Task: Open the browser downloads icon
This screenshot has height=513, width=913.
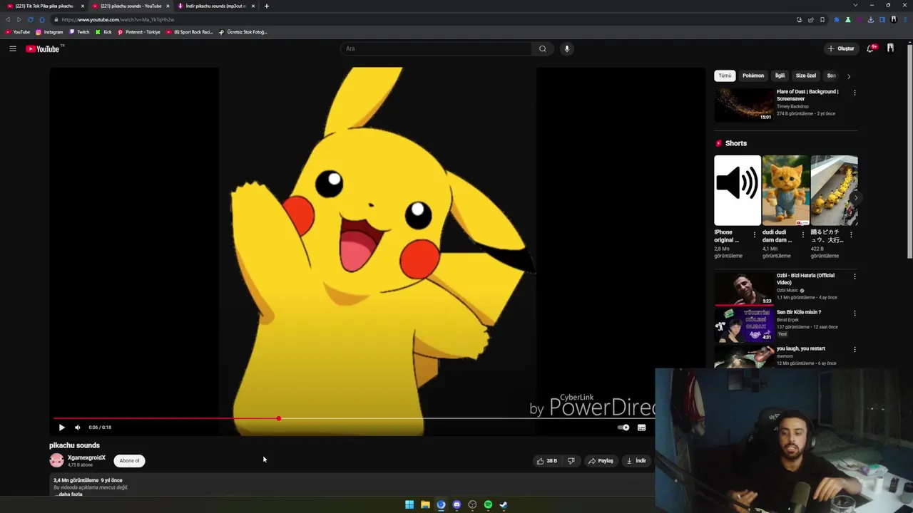Action: 871,20
